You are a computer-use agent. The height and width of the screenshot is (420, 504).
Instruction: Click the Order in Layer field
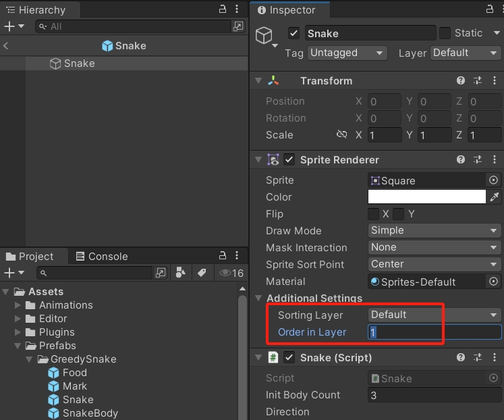[435, 332]
